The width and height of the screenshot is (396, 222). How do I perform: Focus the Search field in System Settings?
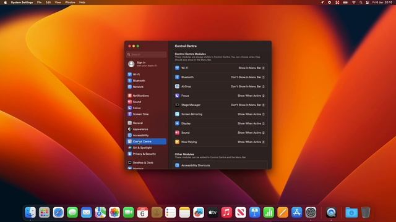coord(147,54)
